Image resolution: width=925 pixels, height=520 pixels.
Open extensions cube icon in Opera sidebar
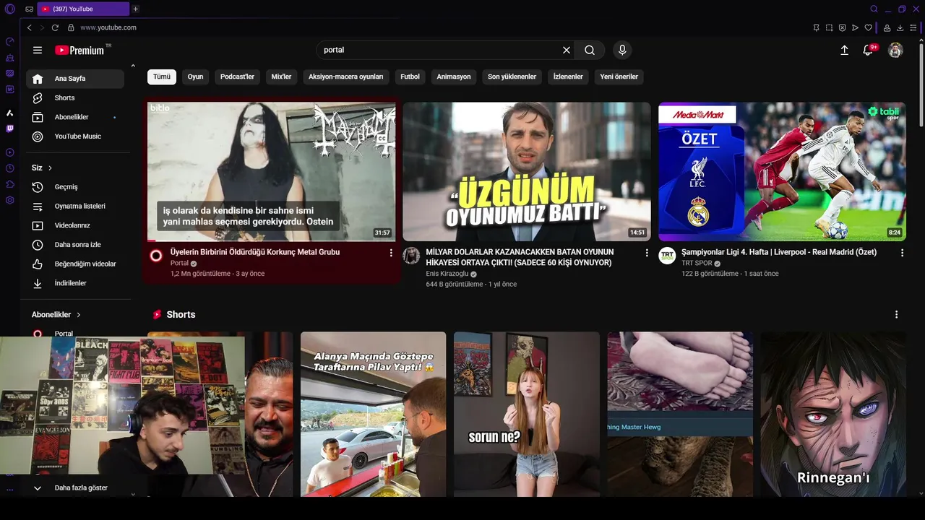click(9, 184)
